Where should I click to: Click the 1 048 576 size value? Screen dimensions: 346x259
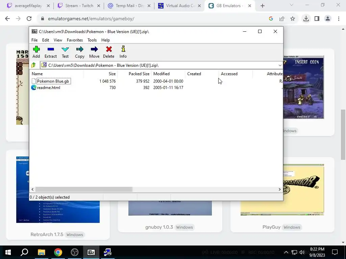coord(107,81)
